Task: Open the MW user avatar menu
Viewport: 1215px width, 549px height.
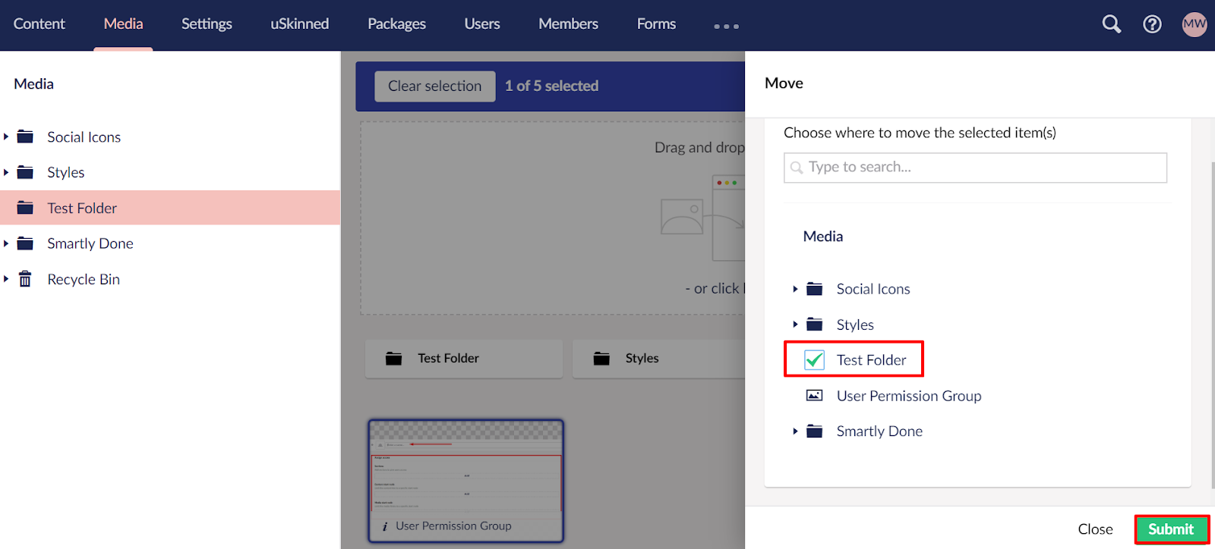Action: pyautogui.click(x=1194, y=24)
